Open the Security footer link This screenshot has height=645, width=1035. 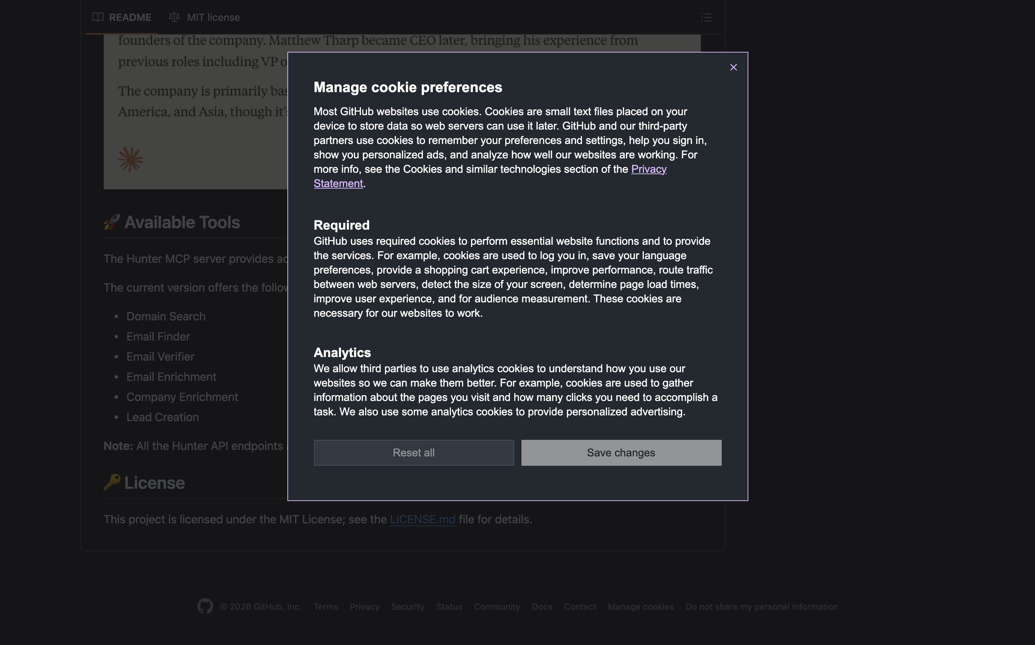[407, 606]
